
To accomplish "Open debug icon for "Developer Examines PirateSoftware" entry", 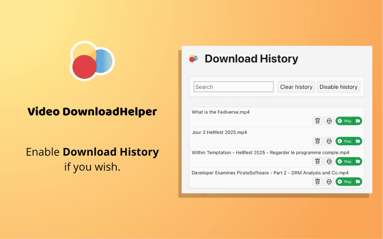I will click(329, 181).
